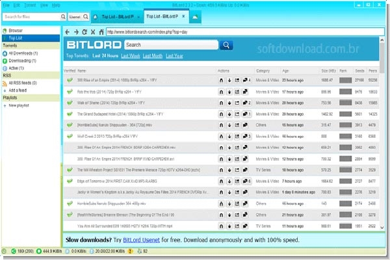Select Browser in the sidebar
This screenshot has height=260, width=390.
pyautogui.click(x=16, y=31)
